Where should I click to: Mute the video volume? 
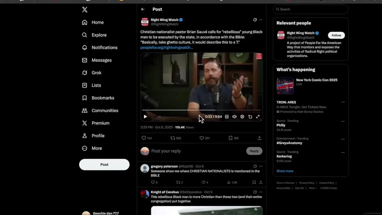pos(235,117)
